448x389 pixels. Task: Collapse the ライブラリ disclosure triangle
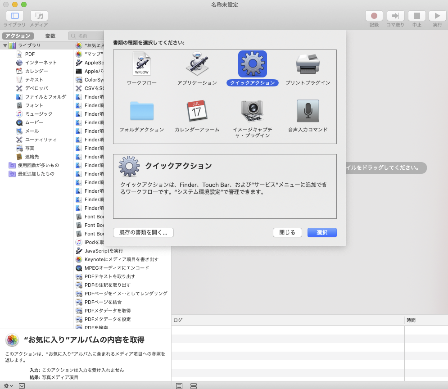click(5, 45)
